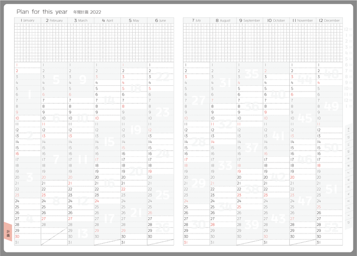Image resolution: width=357 pixels, height=256 pixels.
Task: Select the "7 July" column header
Action: (196, 20)
